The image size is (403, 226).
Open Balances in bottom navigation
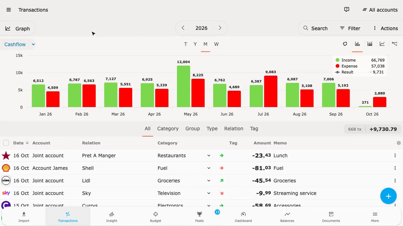[x=287, y=217]
